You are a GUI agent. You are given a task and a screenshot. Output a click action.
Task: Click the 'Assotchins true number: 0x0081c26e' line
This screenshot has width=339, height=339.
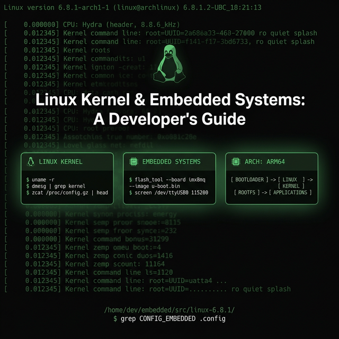coord(101,137)
